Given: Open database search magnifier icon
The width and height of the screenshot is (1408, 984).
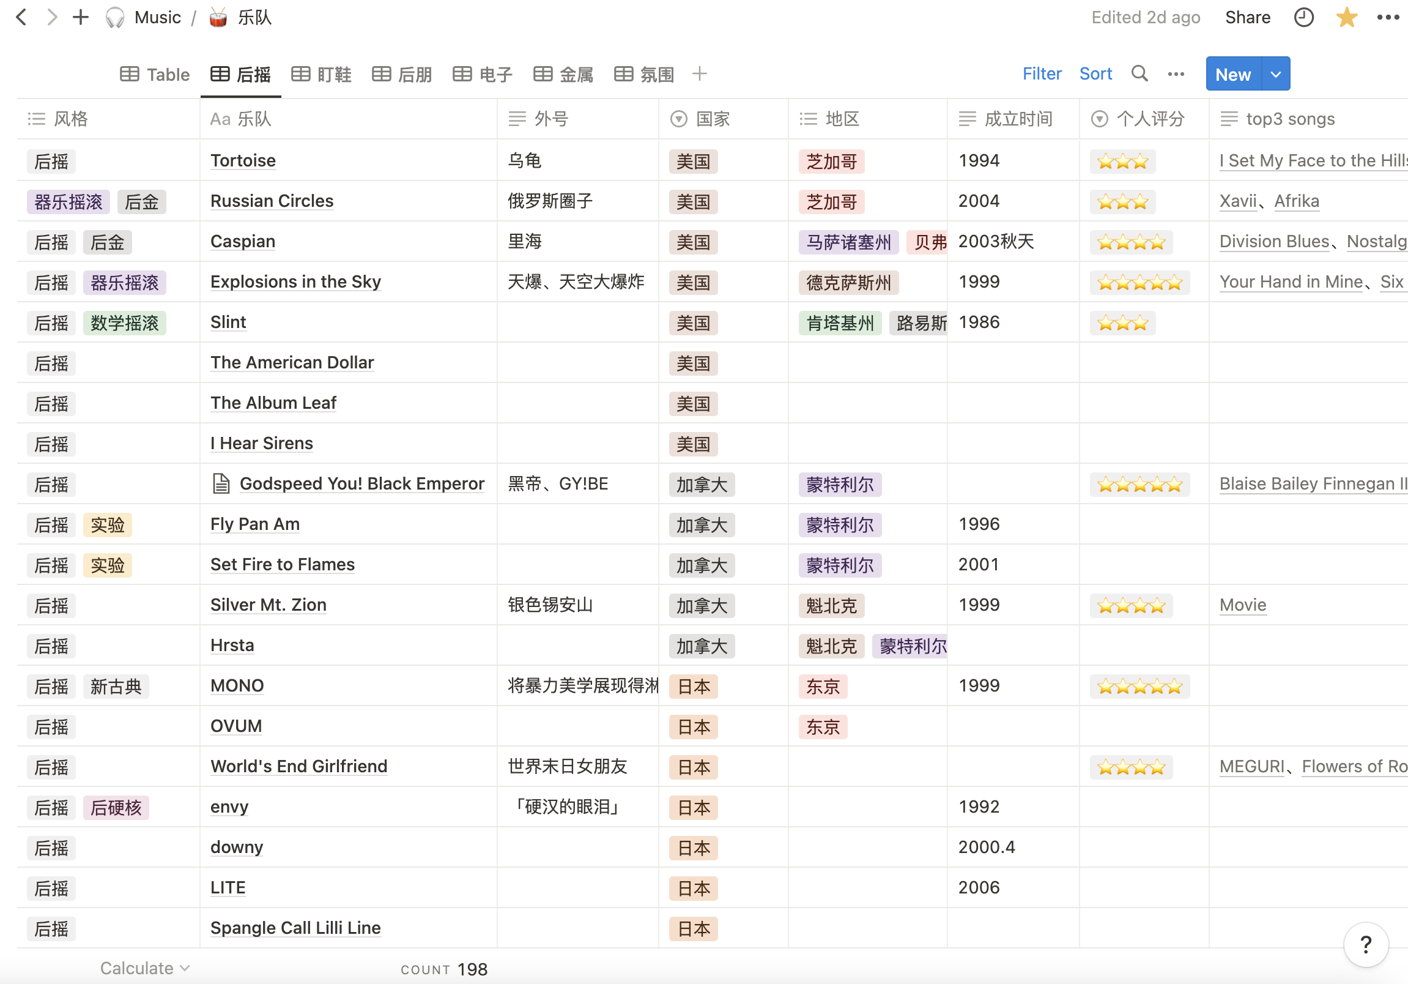Looking at the screenshot, I should [x=1139, y=73].
